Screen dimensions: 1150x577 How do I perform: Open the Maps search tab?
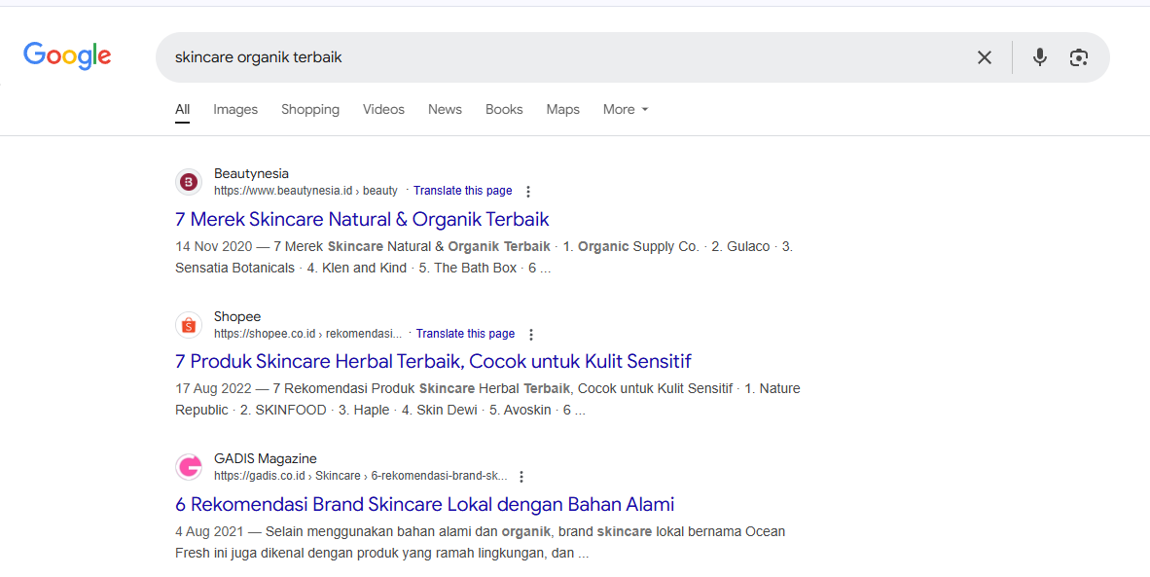[562, 109]
